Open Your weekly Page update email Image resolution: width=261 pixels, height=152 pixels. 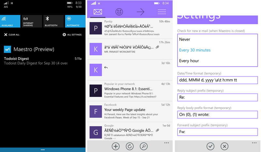point(130,112)
